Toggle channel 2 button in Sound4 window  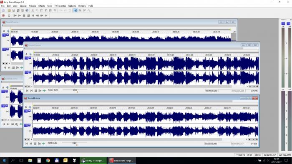[26, 125]
